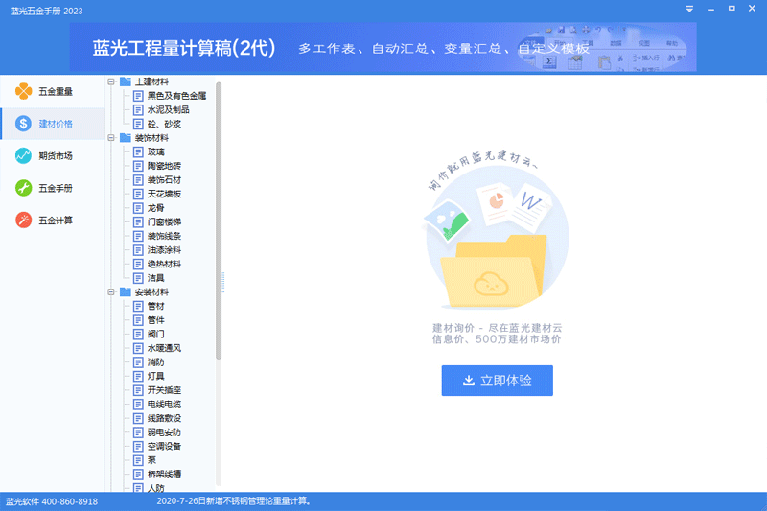Viewport: 767px width, 511px height.
Task: Open the 蓝光工程量计算稿(2代) banner
Action: [383, 47]
